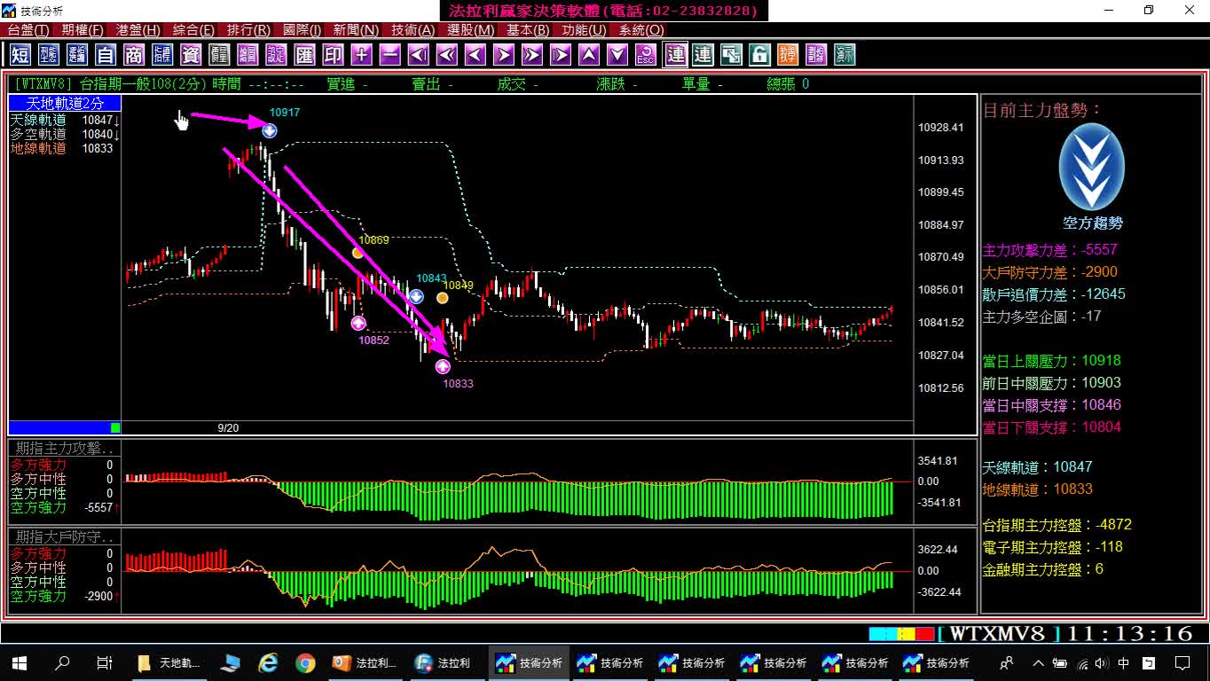The image size is (1210, 681).
Task: Click the 型態 toolbar icon
Action: [48, 55]
